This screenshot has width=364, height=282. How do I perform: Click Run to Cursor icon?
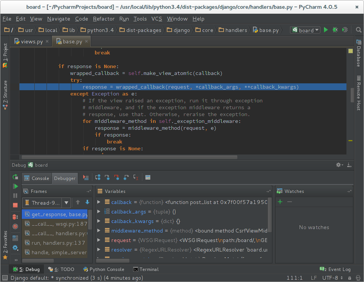[x=136, y=177]
